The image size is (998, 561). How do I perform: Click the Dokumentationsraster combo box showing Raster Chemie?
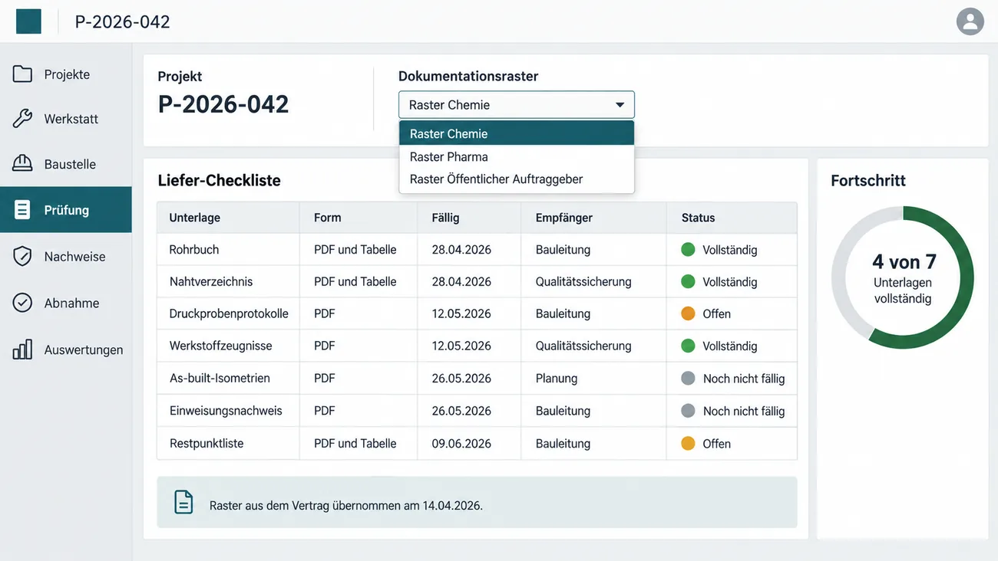(517, 105)
